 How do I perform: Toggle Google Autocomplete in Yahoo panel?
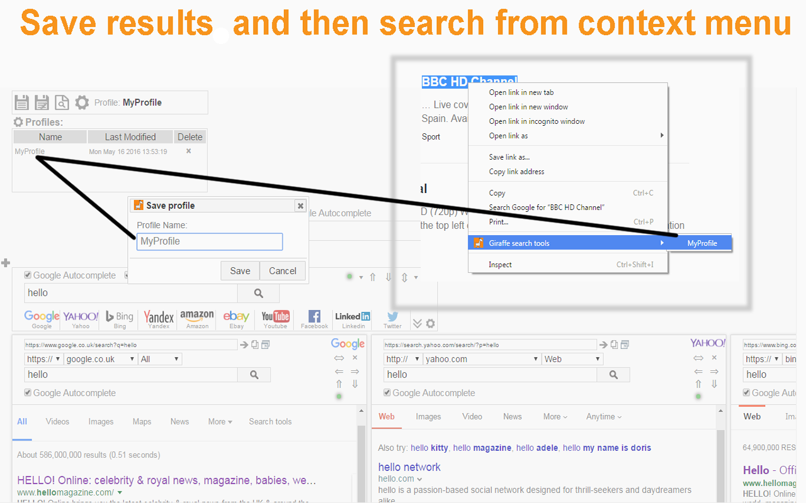(387, 393)
